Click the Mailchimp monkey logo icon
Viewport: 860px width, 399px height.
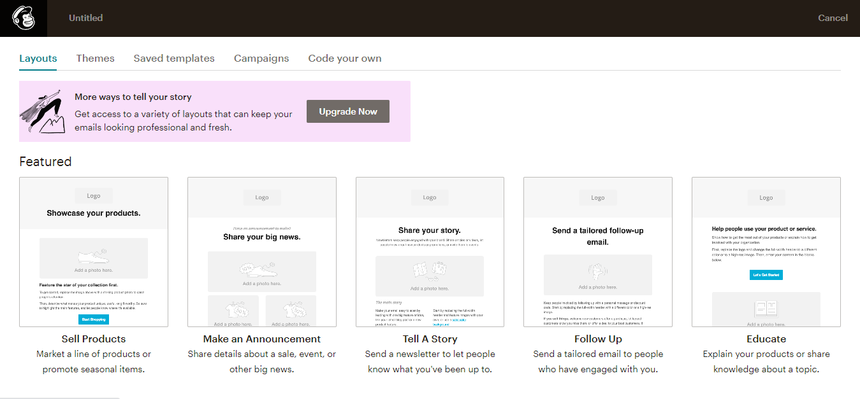pyautogui.click(x=23, y=18)
